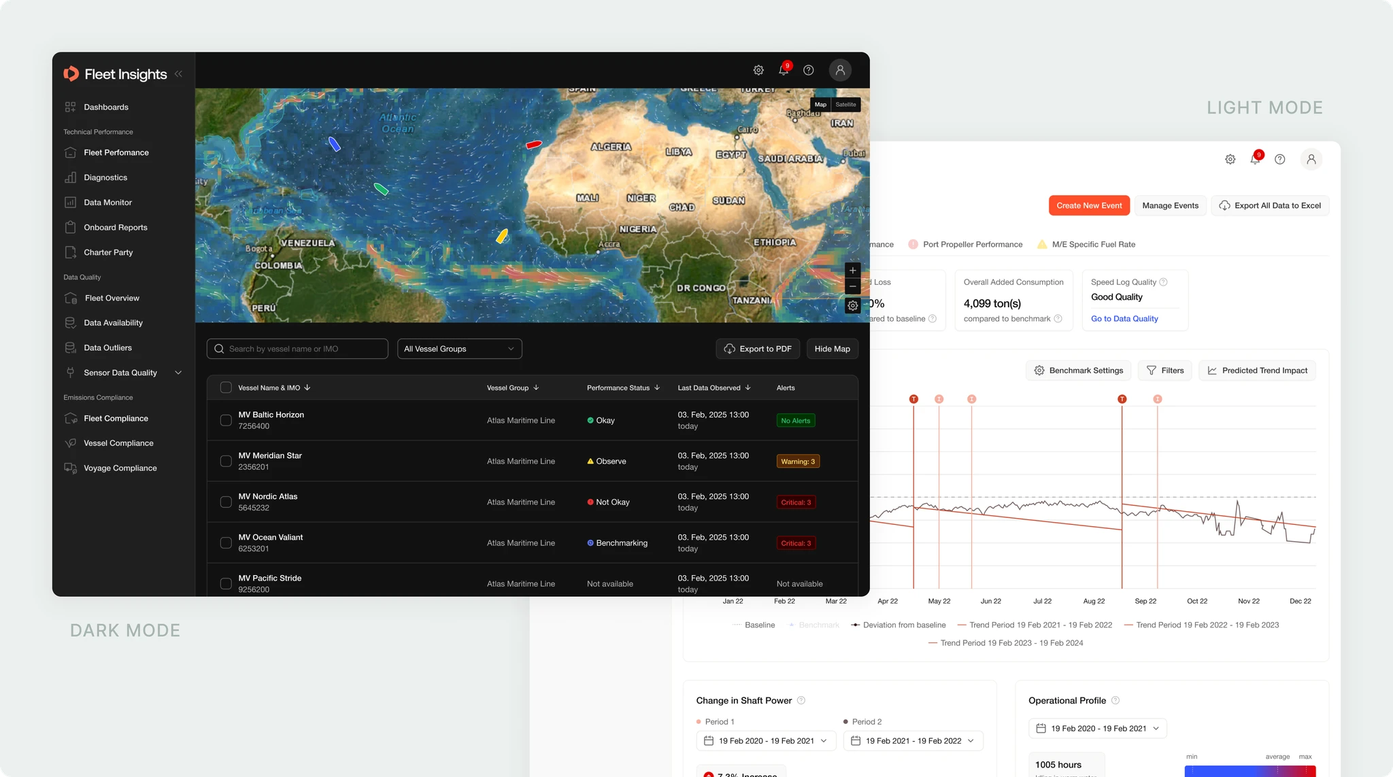Check the MV Pacific Stride row checkbox
Screen dimensions: 1393x777
click(x=226, y=583)
